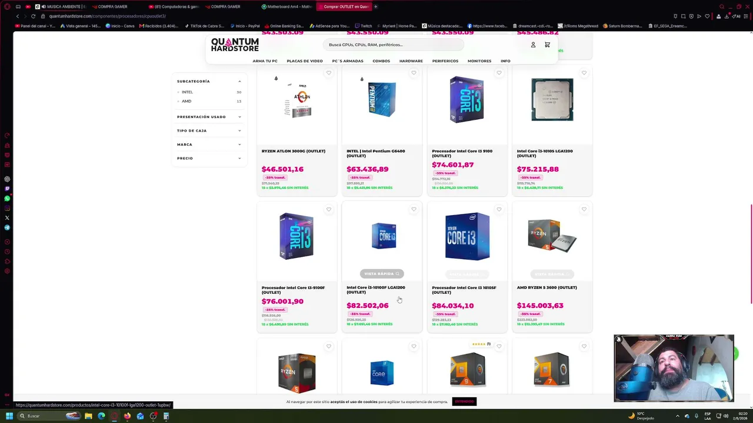Favorite the AMD Ryzen 5 3600 product
The image size is (753, 423).
click(584, 209)
